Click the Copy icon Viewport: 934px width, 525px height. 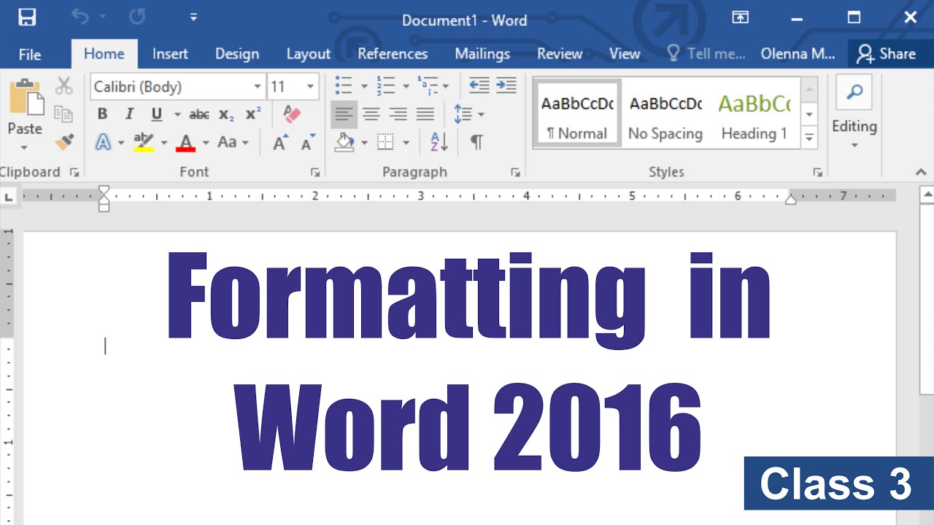click(x=64, y=114)
